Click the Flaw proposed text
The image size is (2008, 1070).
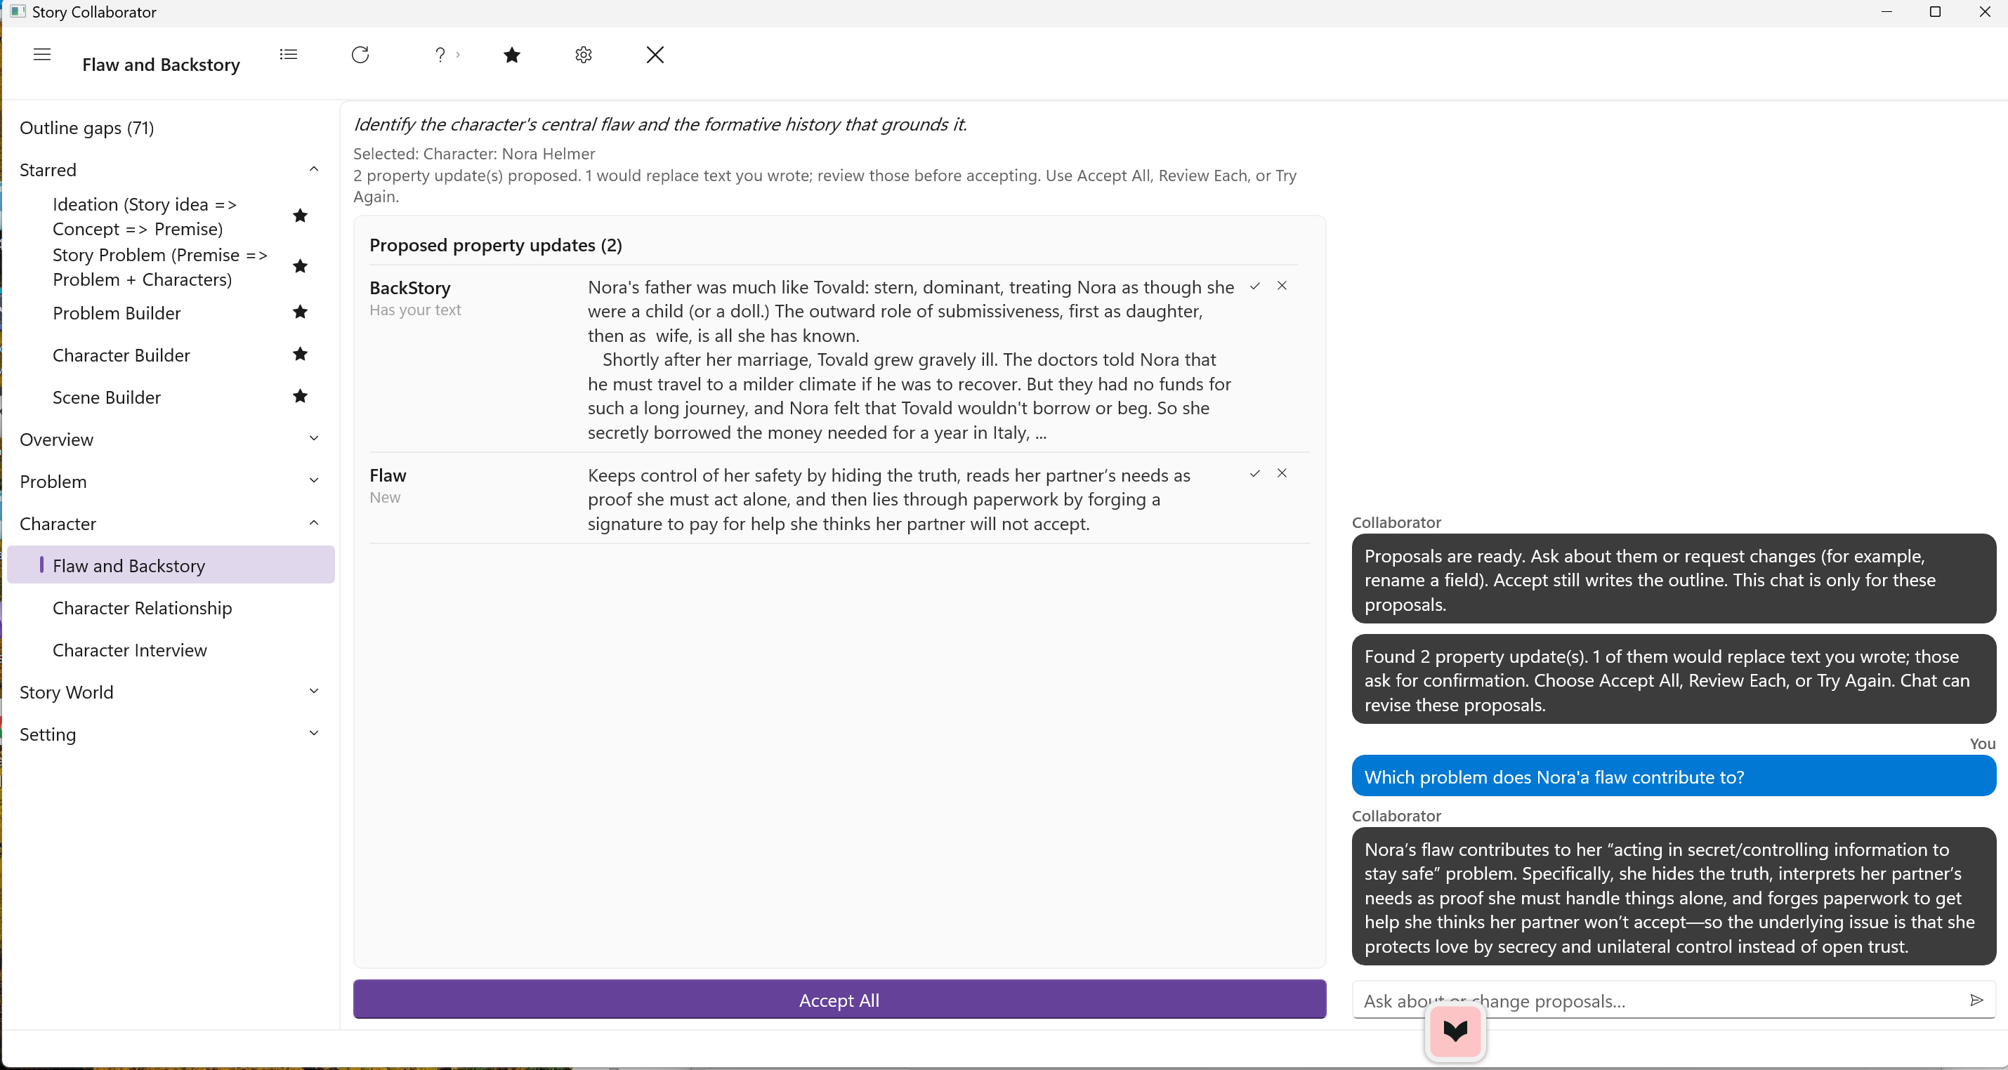[x=889, y=498]
